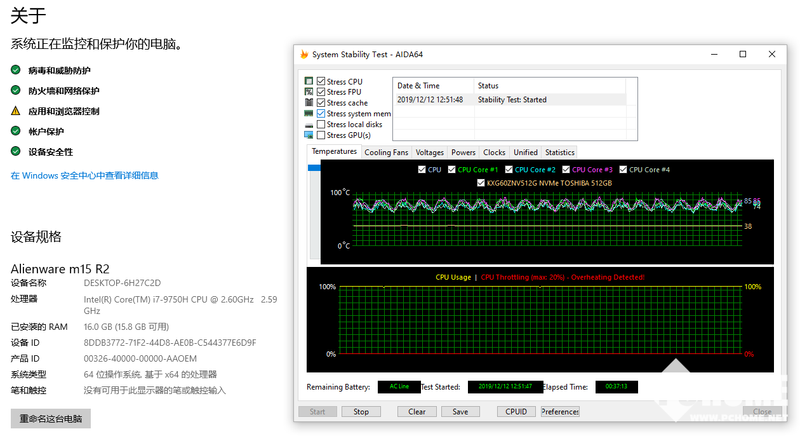Toggle Stress system memory checkbox
The height and width of the screenshot is (436, 800).
pyautogui.click(x=321, y=114)
